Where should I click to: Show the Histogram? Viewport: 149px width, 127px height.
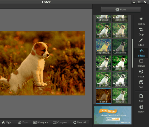pyautogui.click(x=40, y=122)
